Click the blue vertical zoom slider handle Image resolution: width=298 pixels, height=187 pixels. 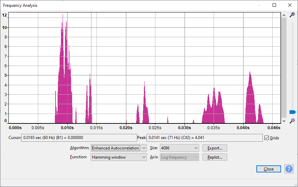point(293,112)
